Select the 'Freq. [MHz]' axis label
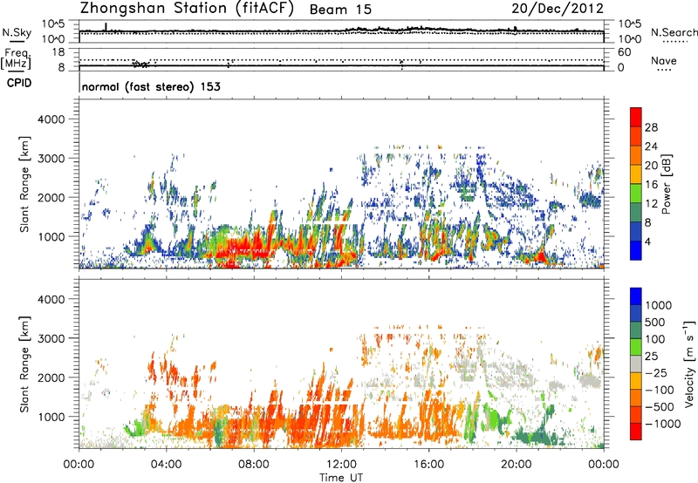698x483 pixels. [16, 59]
